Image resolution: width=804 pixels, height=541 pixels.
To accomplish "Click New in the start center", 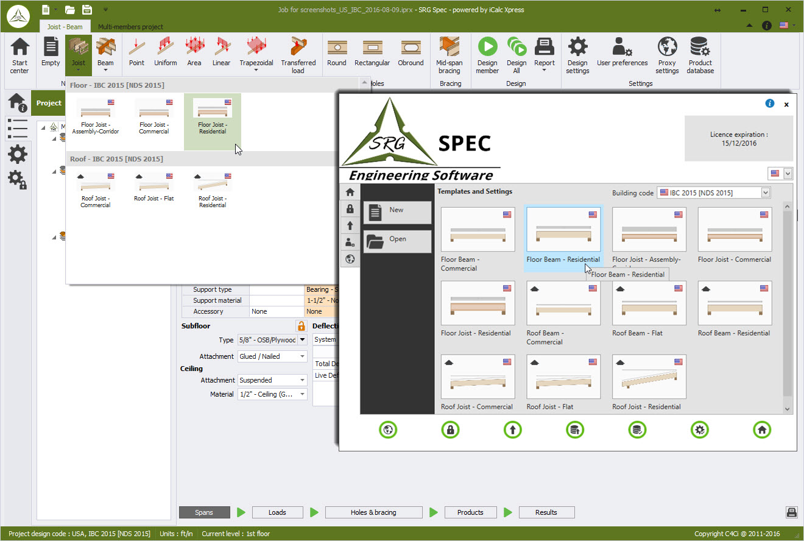I will click(397, 212).
